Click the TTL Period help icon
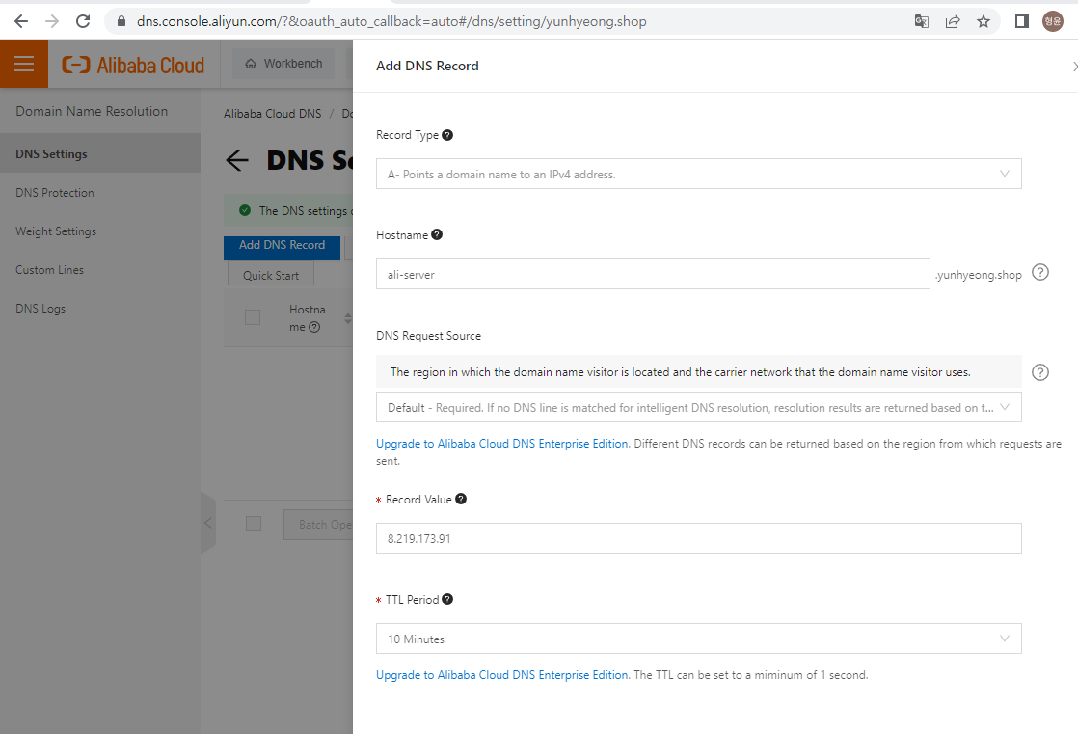 coord(447,599)
